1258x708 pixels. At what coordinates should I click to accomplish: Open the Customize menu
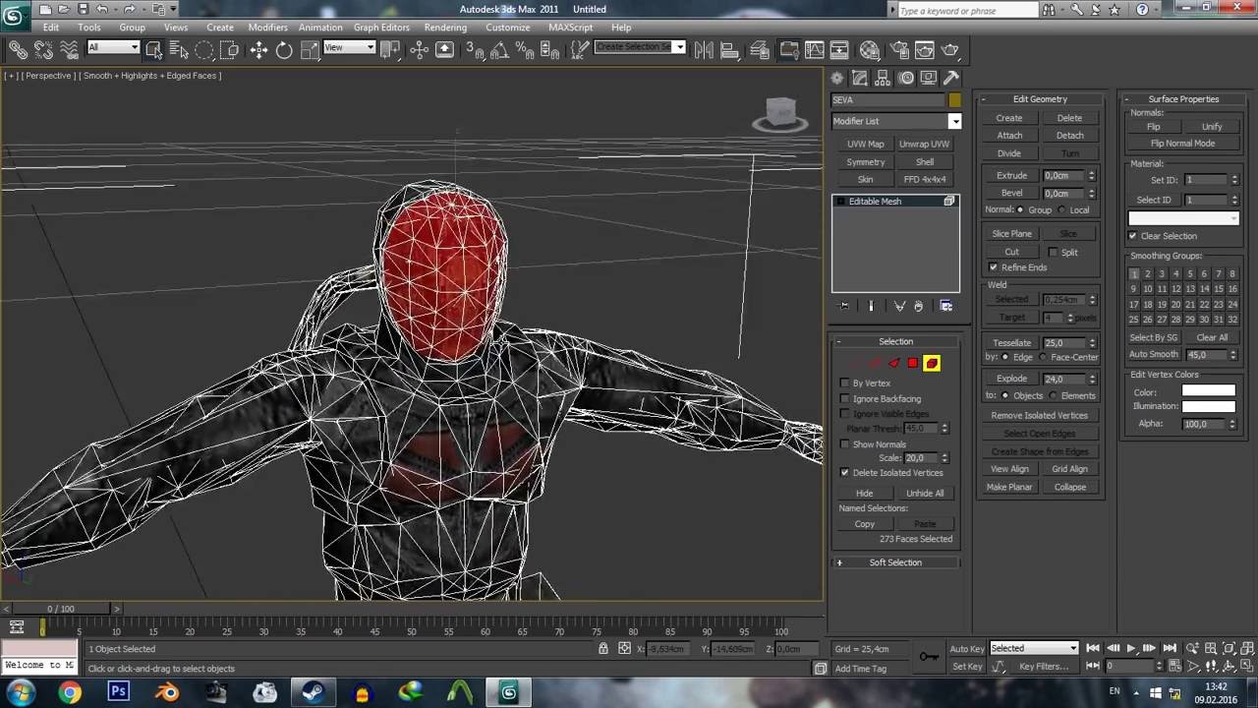pyautogui.click(x=507, y=28)
